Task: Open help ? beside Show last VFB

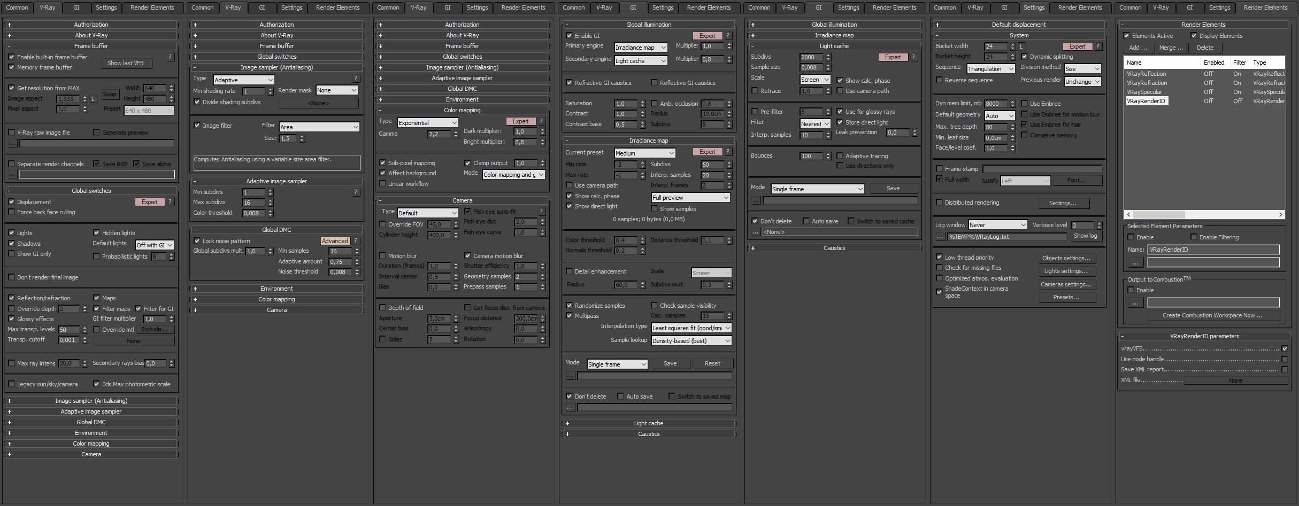Action: 170,57
